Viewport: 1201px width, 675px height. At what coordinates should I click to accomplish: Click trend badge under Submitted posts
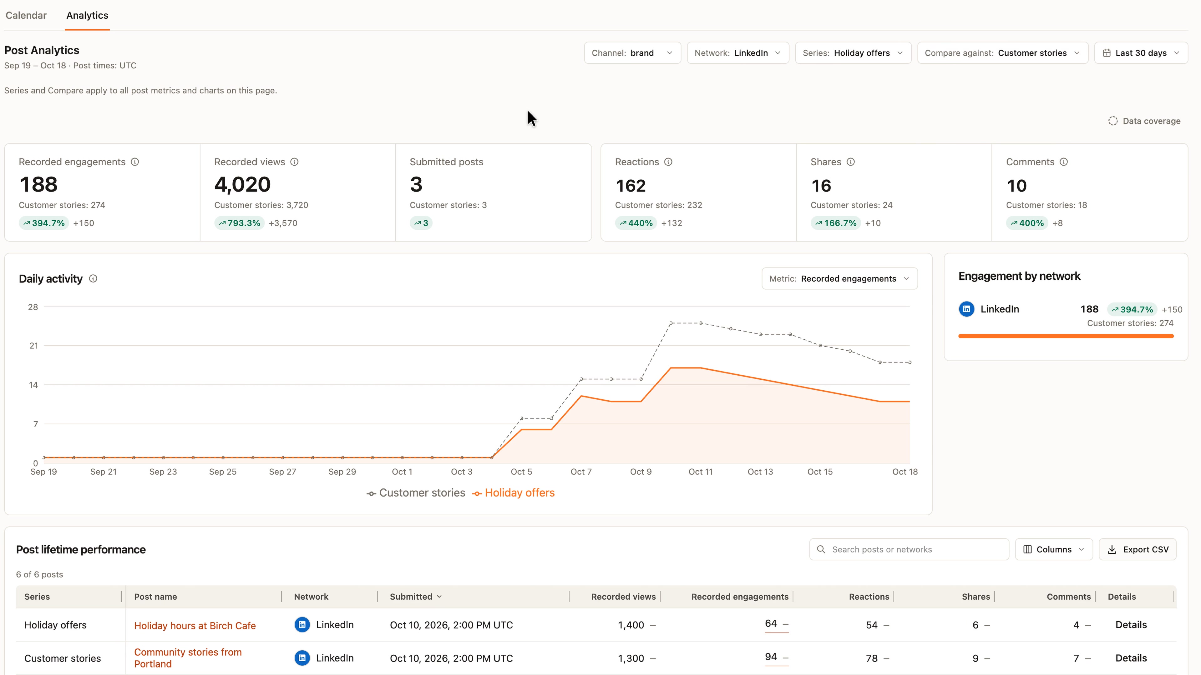point(421,223)
